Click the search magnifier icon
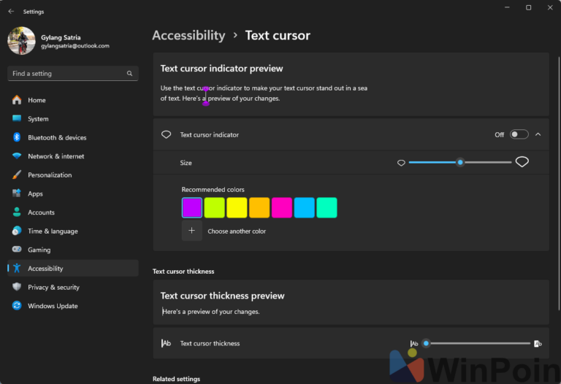561x384 pixels. pyautogui.click(x=129, y=73)
